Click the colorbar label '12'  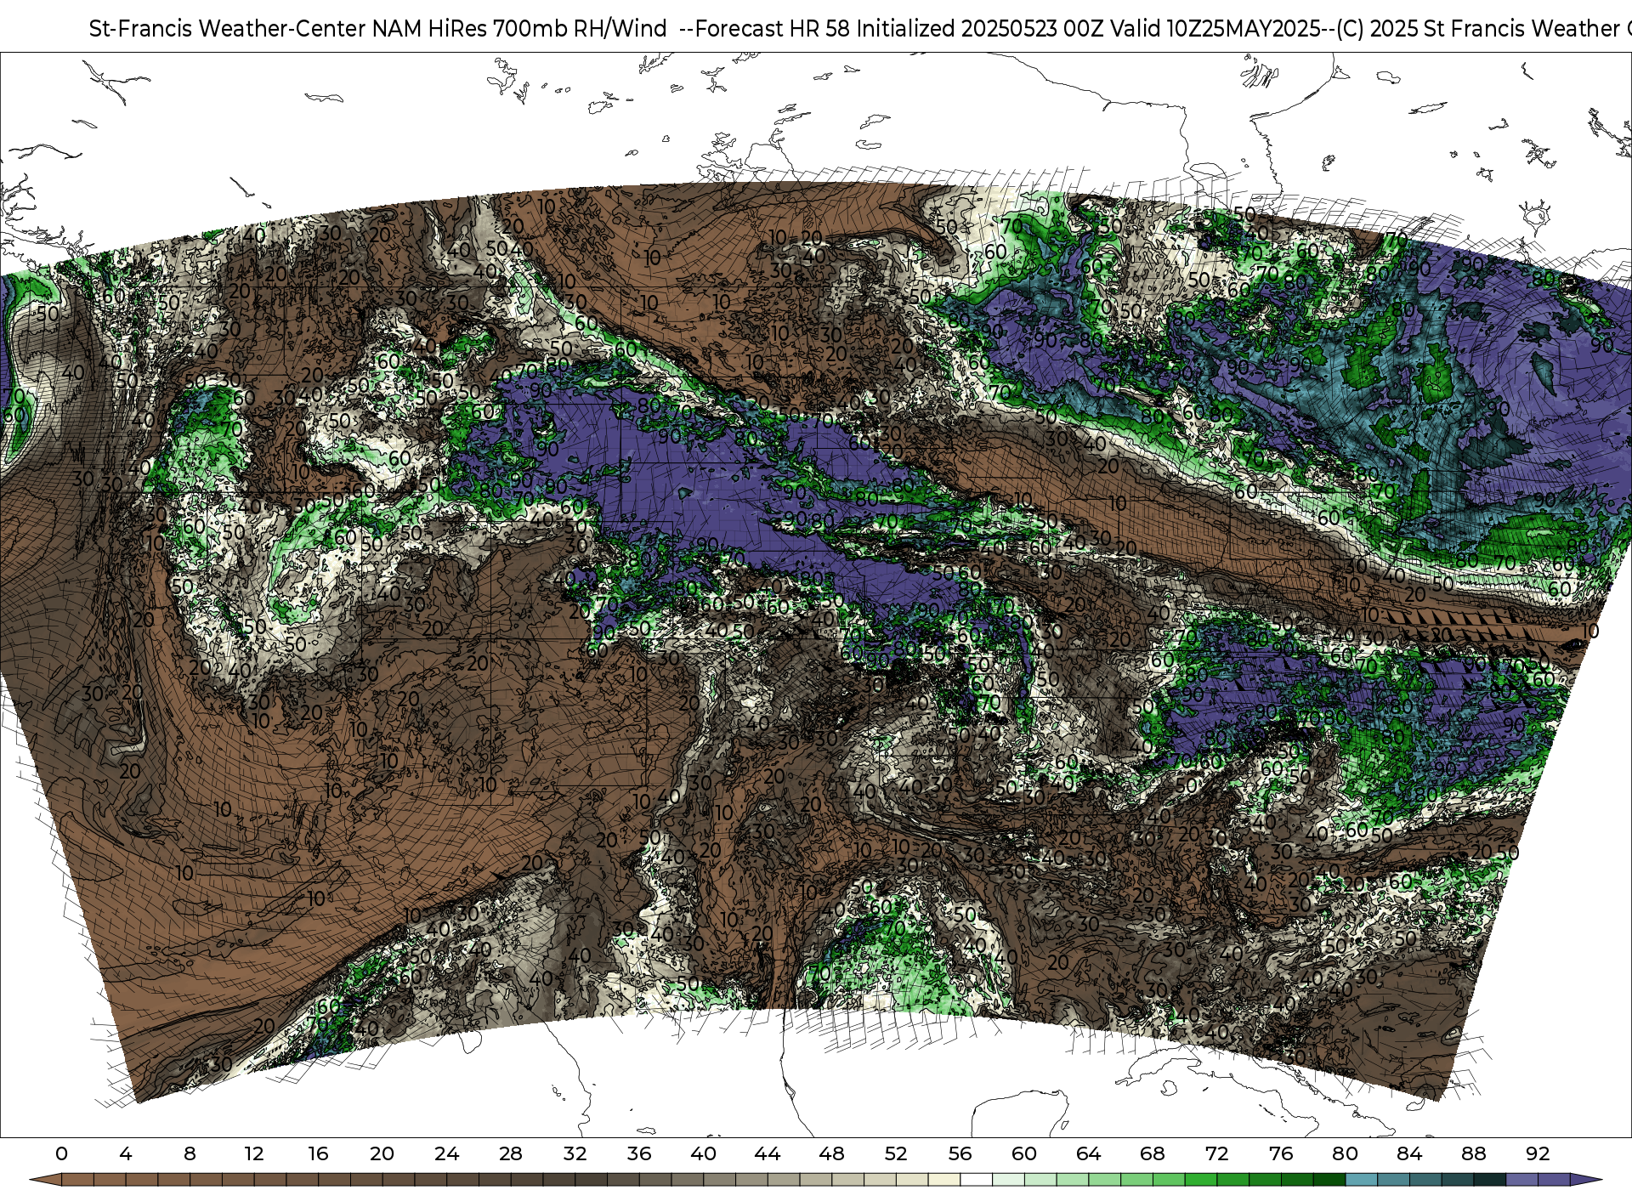254,1153
